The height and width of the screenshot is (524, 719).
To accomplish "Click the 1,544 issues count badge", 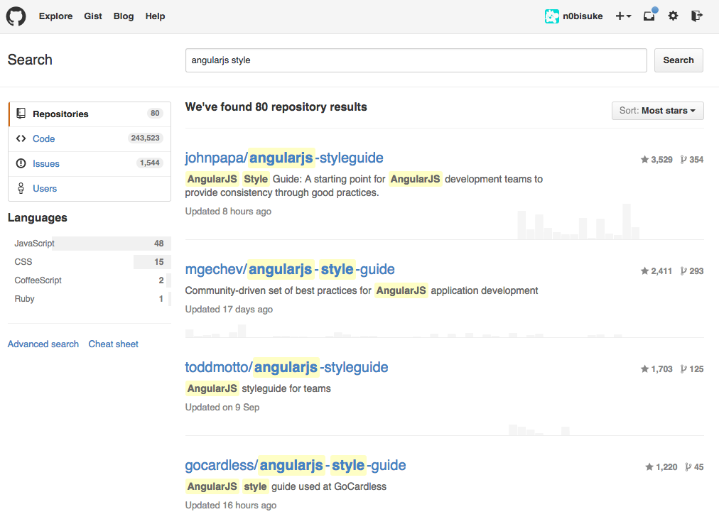I will click(149, 163).
